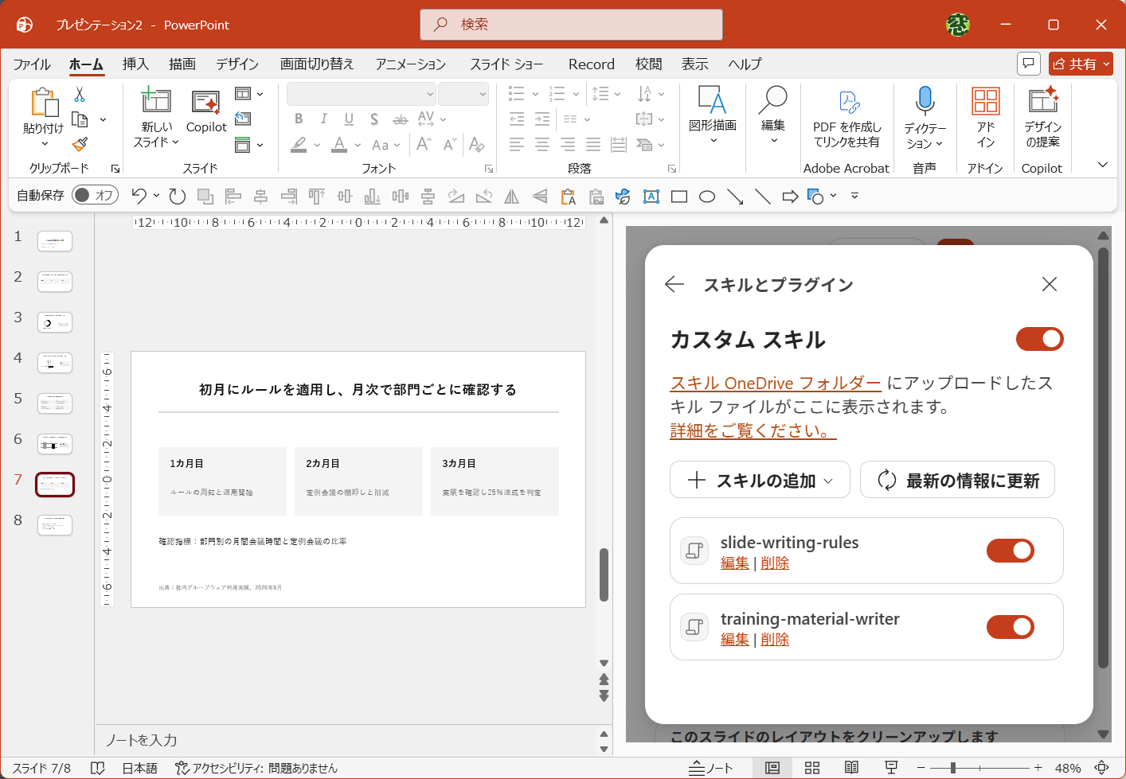Center align paragraph text
This screenshot has height=779, width=1126.
(x=542, y=144)
